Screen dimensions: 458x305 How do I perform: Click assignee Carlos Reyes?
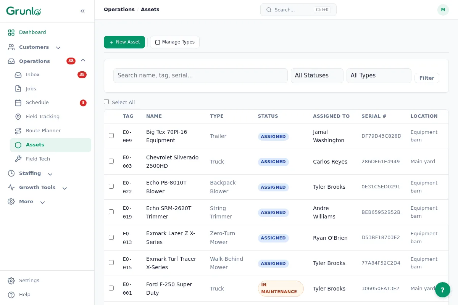(330, 162)
